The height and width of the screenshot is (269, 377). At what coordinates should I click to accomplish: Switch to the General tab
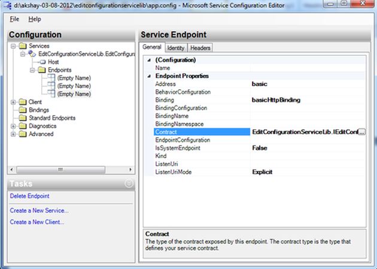pyautogui.click(x=152, y=47)
